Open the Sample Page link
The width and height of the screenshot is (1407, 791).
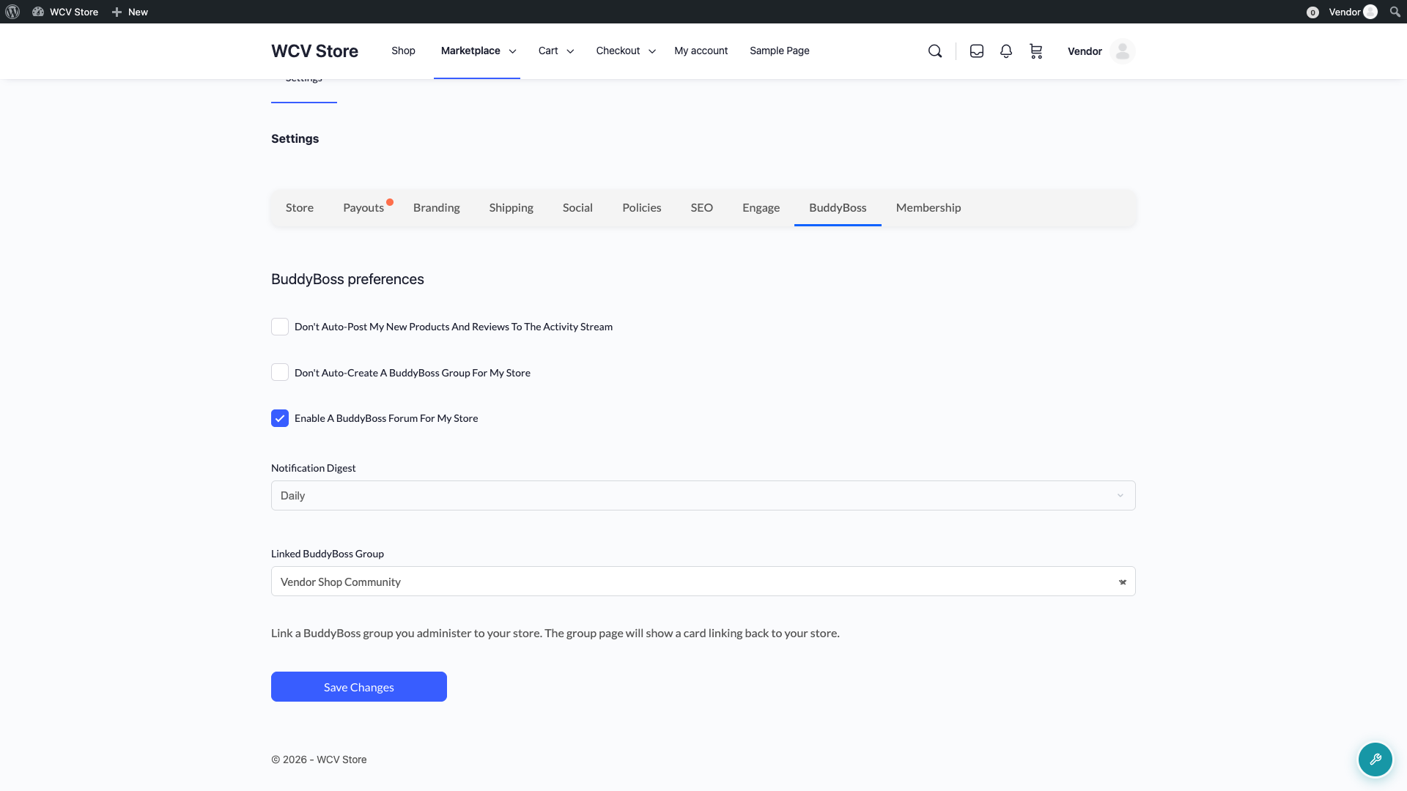(x=780, y=51)
